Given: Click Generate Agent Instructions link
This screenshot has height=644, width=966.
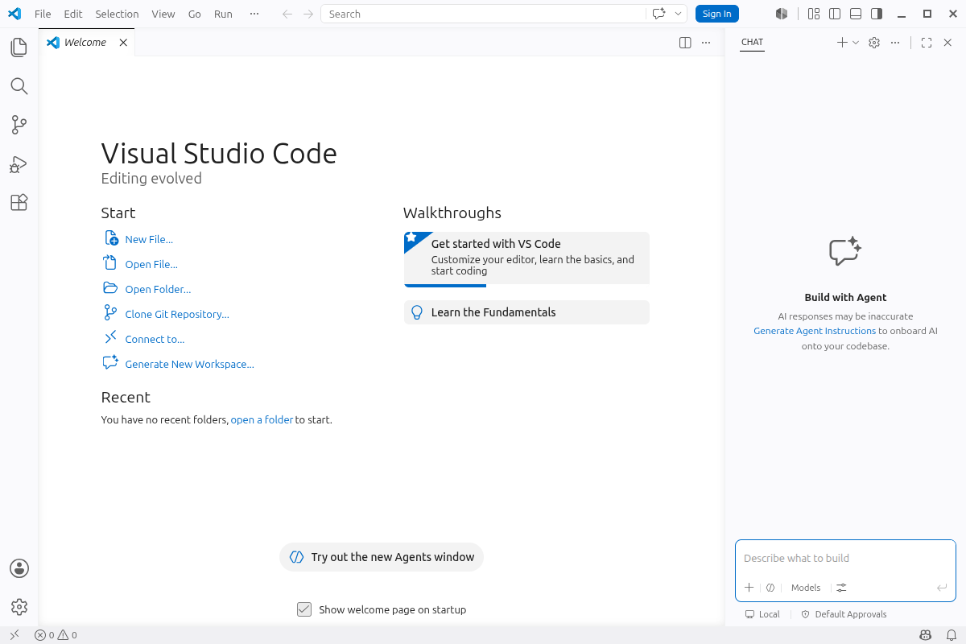Looking at the screenshot, I should 815,331.
